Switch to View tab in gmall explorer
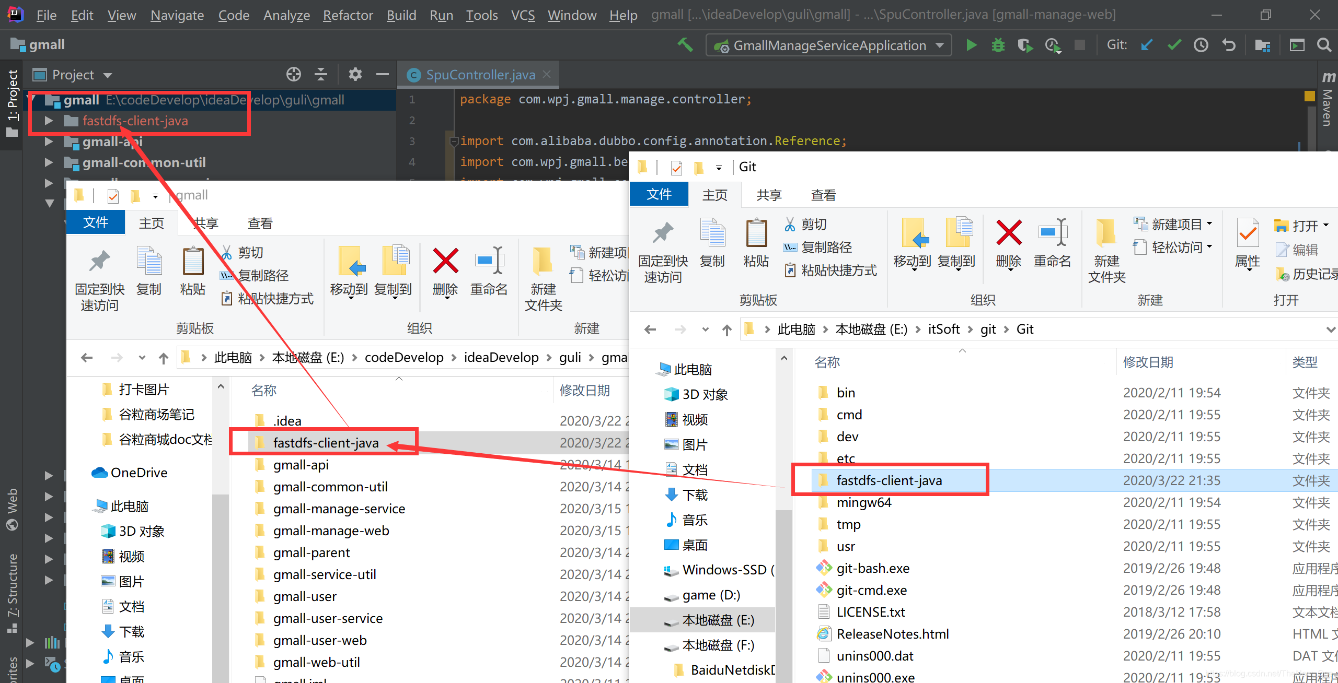The width and height of the screenshot is (1338, 683). click(x=260, y=223)
